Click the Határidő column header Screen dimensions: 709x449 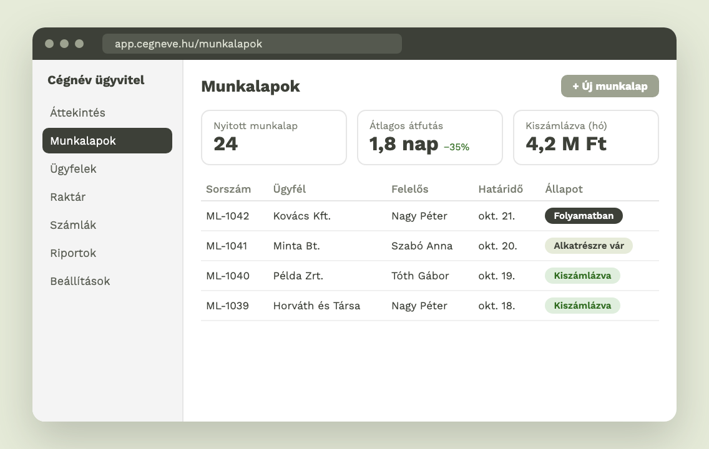click(x=501, y=189)
